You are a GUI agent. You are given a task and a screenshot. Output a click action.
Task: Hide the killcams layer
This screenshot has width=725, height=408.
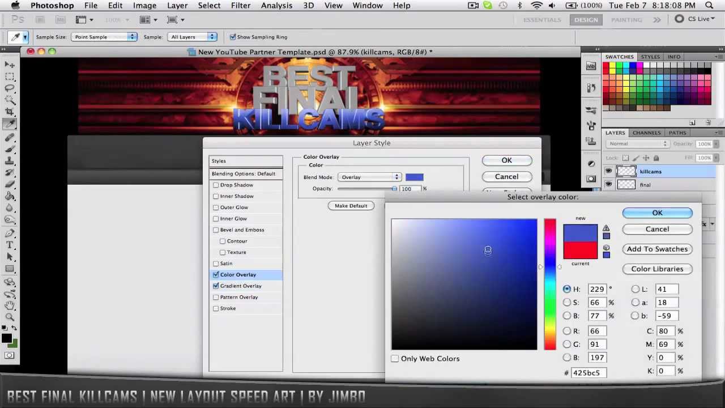pos(608,172)
